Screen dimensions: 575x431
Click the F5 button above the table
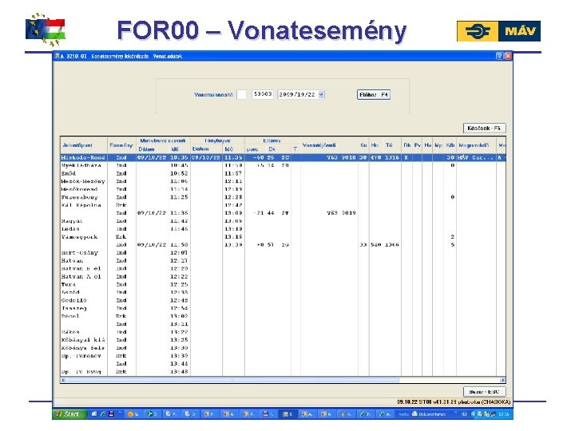484,128
